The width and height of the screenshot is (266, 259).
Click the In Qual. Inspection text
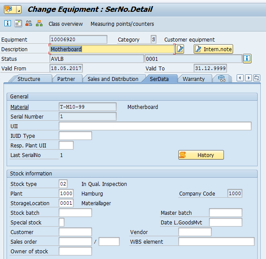tap(104, 184)
